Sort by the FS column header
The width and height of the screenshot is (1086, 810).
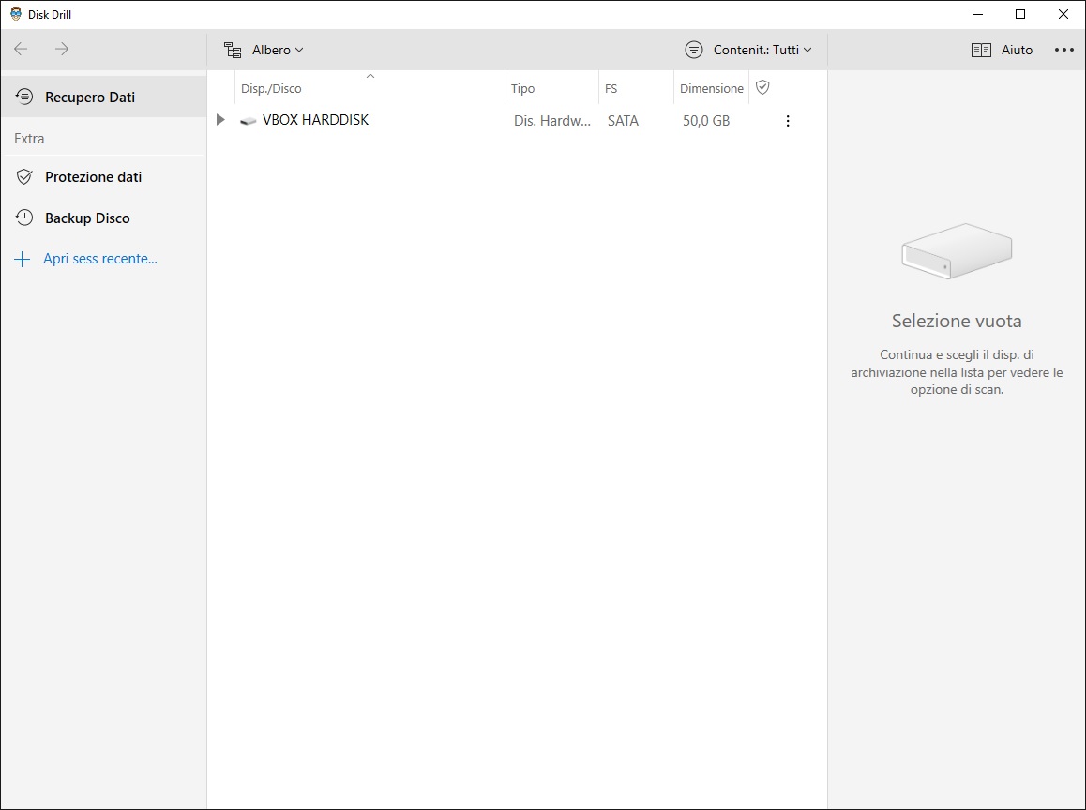click(x=636, y=88)
